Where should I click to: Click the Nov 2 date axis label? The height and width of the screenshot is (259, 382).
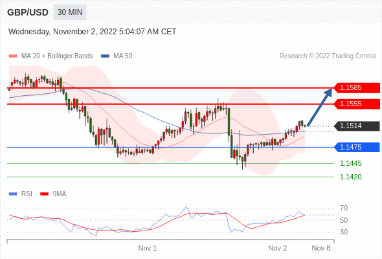coord(278,248)
